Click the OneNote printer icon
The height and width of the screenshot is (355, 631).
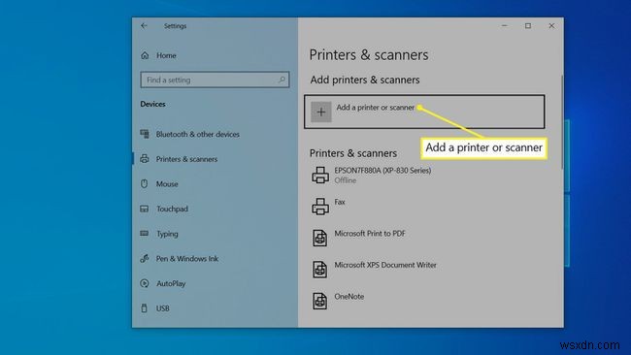pos(320,301)
